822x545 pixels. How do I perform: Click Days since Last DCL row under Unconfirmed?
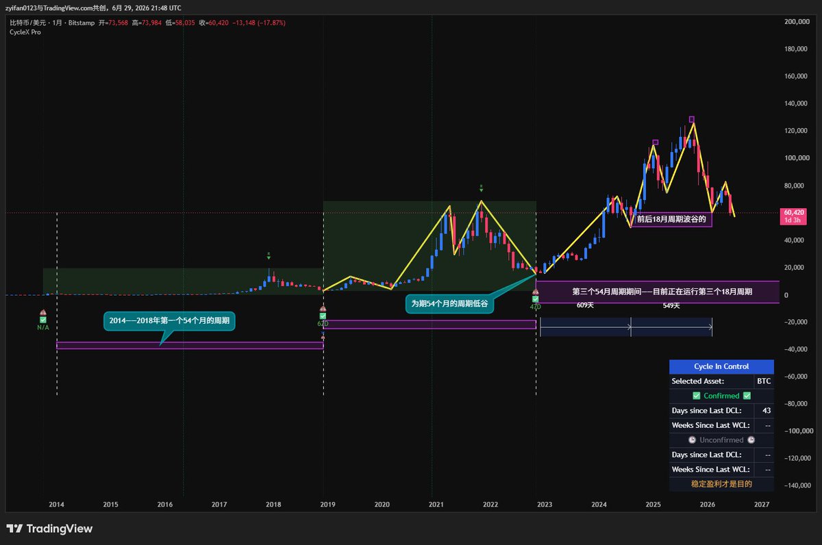(x=721, y=455)
